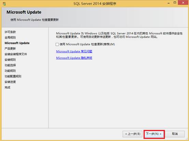189x141 pixels.
Task: Minimize the SQL Server 2014 setup window
Action: pos(168,3)
